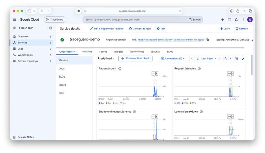
Task: Click Create uptime check
Action: (x=135, y=58)
